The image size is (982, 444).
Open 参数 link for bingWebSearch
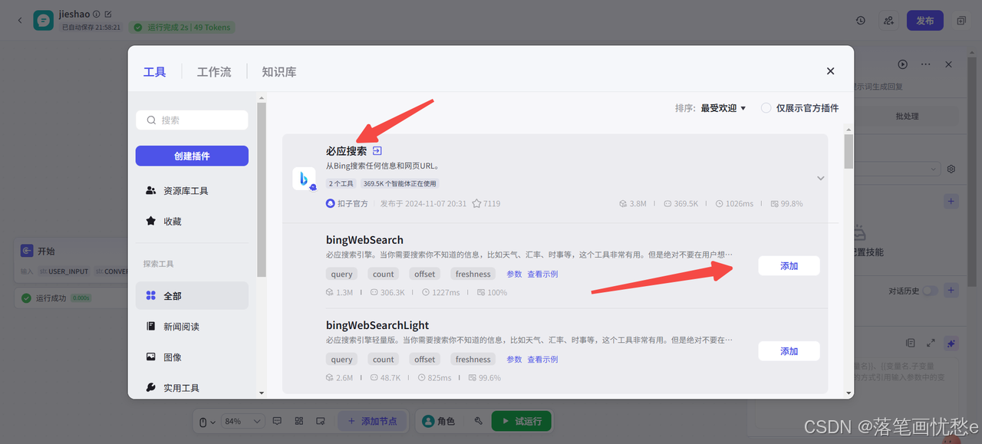(514, 274)
